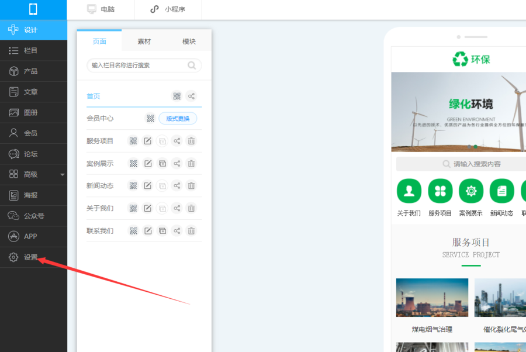This screenshot has width=526, height=352.
Task: Open 栏目 in the sidebar
Action: pos(33,51)
